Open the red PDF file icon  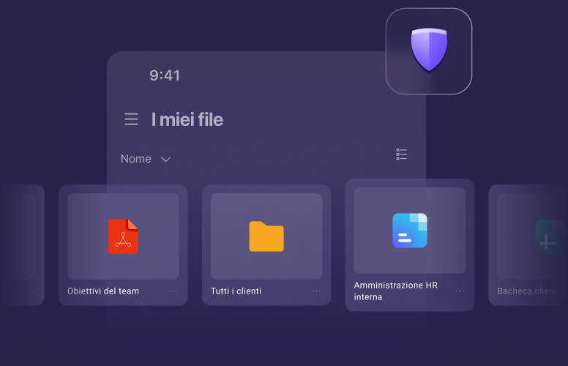click(123, 236)
